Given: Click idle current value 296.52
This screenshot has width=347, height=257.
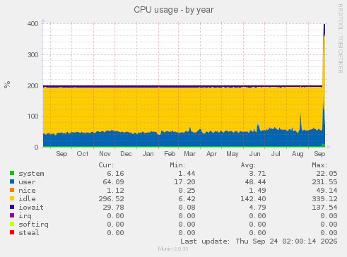Looking at the screenshot, I should 111,199.
